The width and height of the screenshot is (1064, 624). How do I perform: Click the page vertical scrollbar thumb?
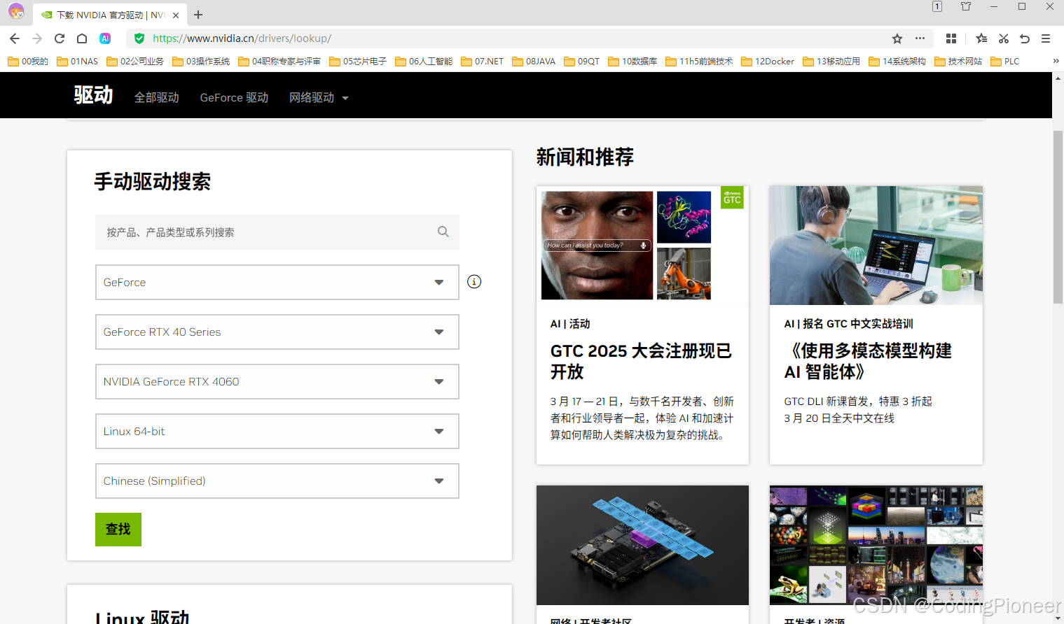(x=1058, y=217)
